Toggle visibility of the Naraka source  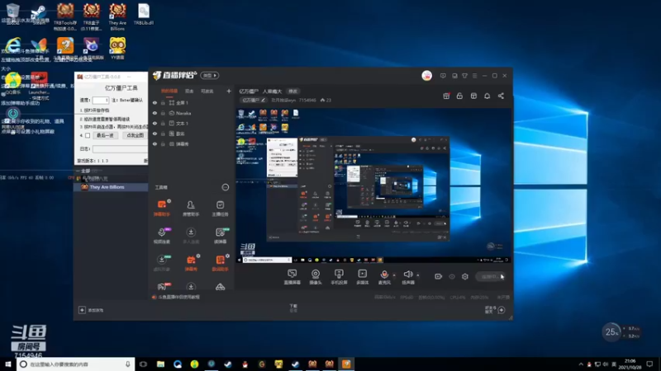(x=155, y=113)
